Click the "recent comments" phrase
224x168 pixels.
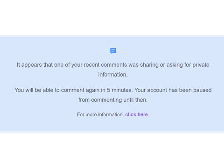105,65
